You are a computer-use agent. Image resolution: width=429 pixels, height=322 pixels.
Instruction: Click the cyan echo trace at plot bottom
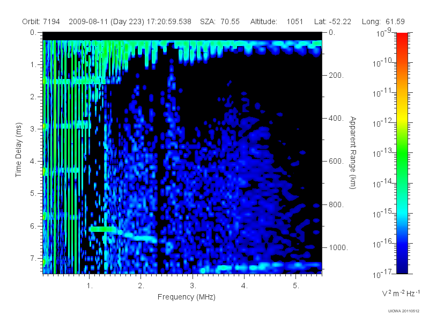[260, 266]
